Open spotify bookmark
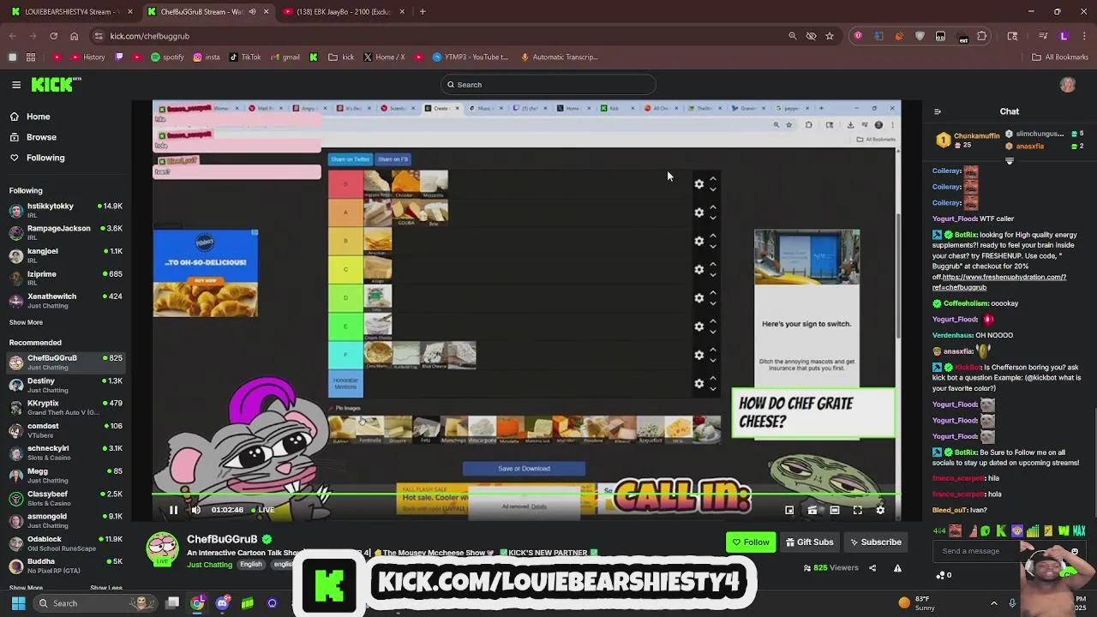This screenshot has height=617, width=1097. click(168, 57)
